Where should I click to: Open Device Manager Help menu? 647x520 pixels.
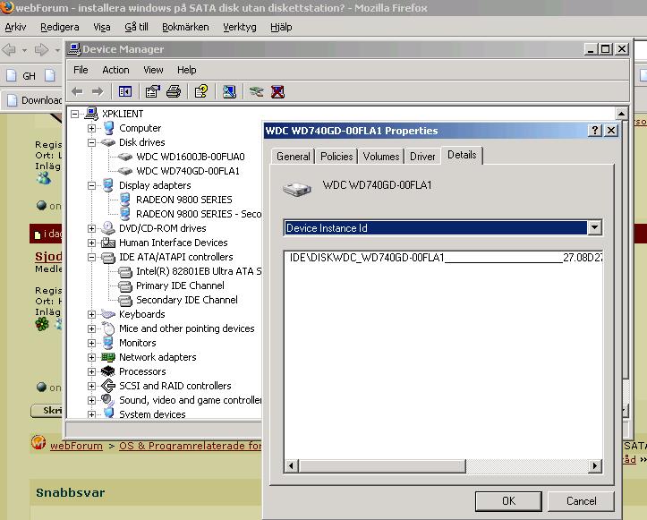186,70
